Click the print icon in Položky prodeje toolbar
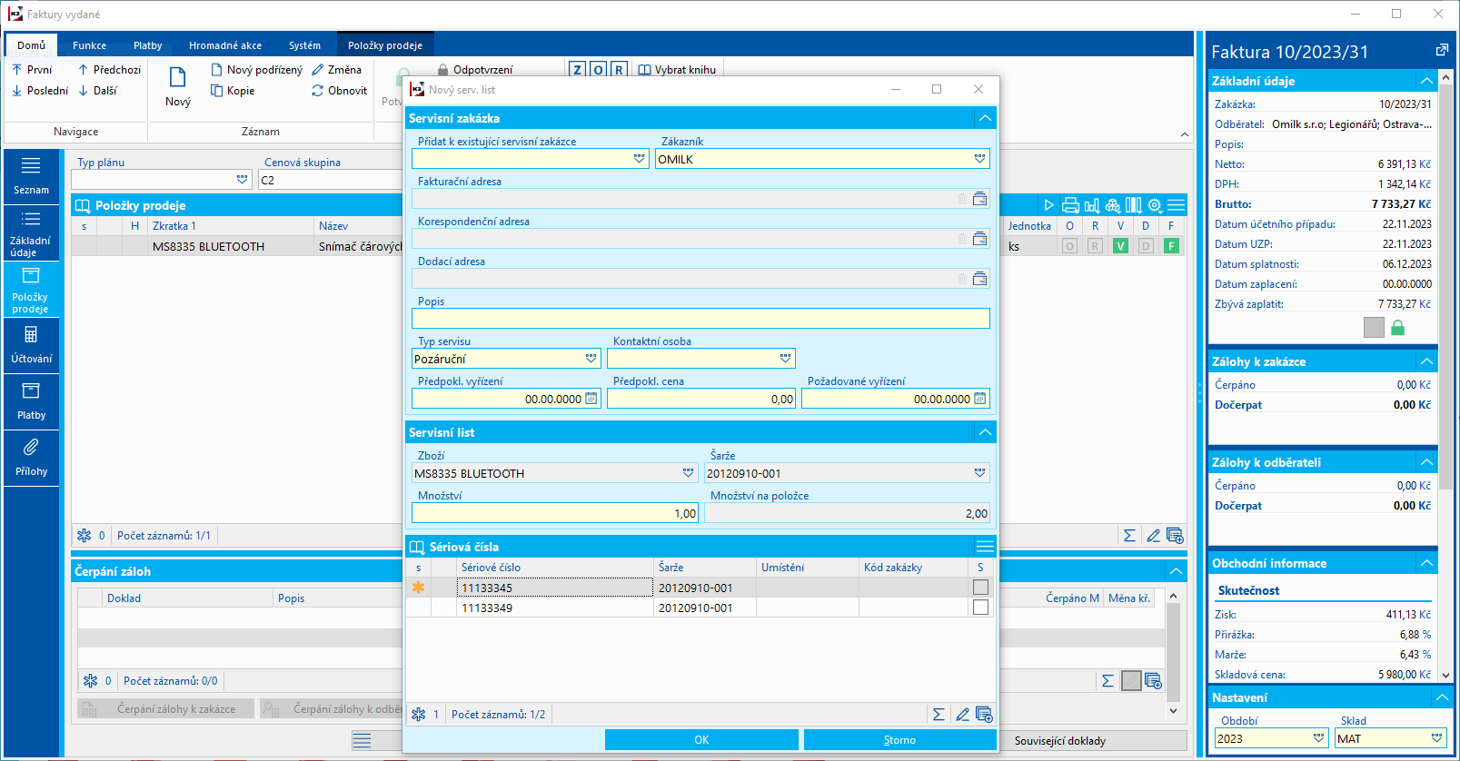 pyautogui.click(x=1070, y=205)
